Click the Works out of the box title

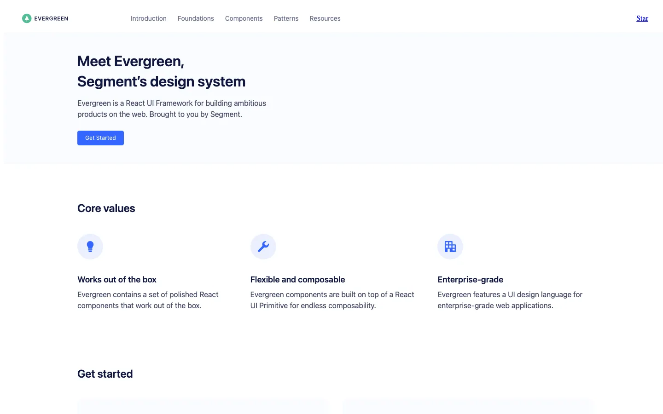pyautogui.click(x=117, y=280)
